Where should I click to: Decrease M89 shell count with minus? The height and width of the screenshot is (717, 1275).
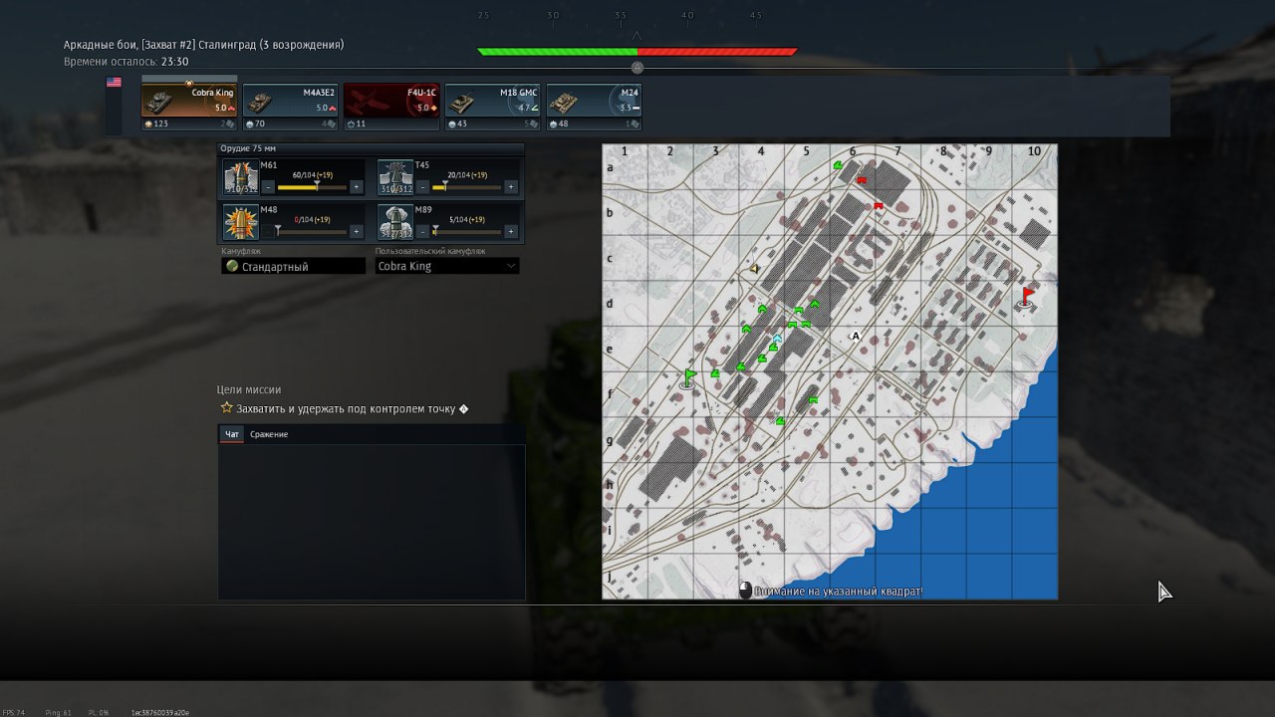coord(423,231)
